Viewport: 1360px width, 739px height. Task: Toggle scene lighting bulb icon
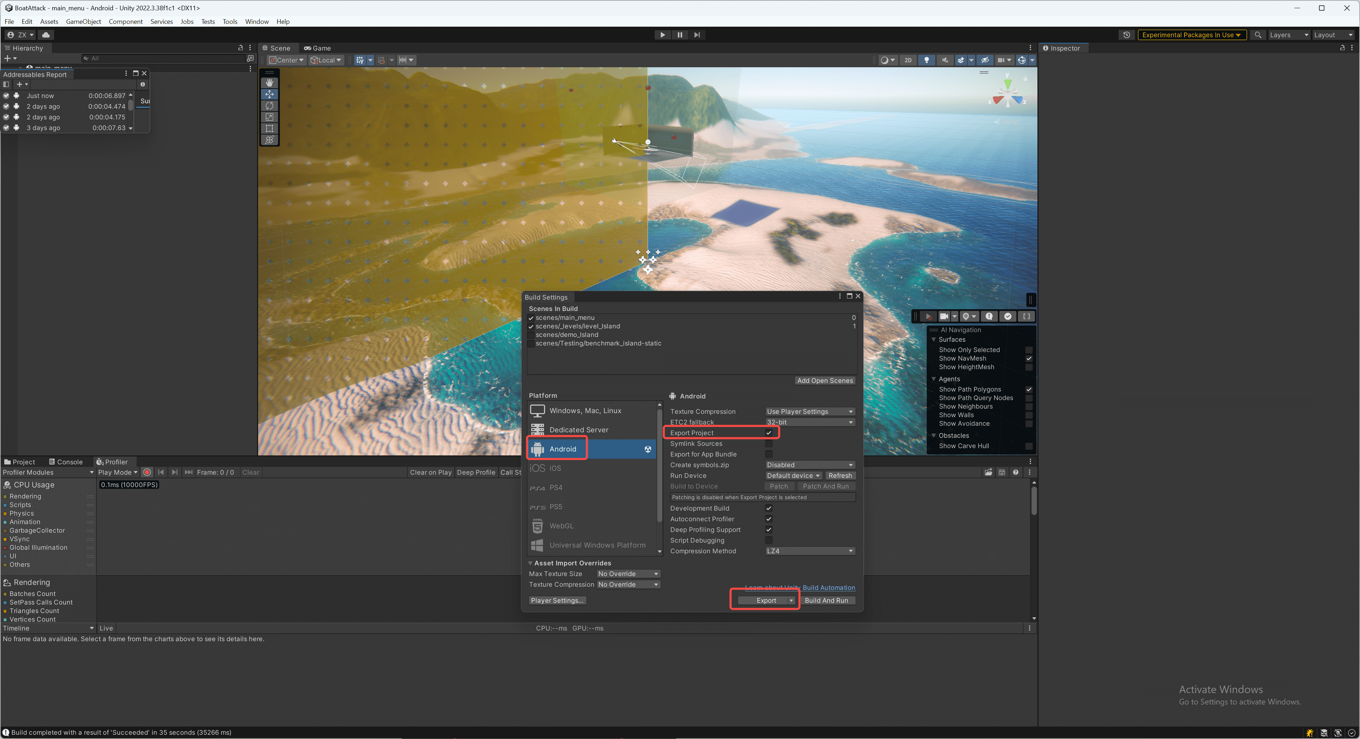[x=926, y=60]
